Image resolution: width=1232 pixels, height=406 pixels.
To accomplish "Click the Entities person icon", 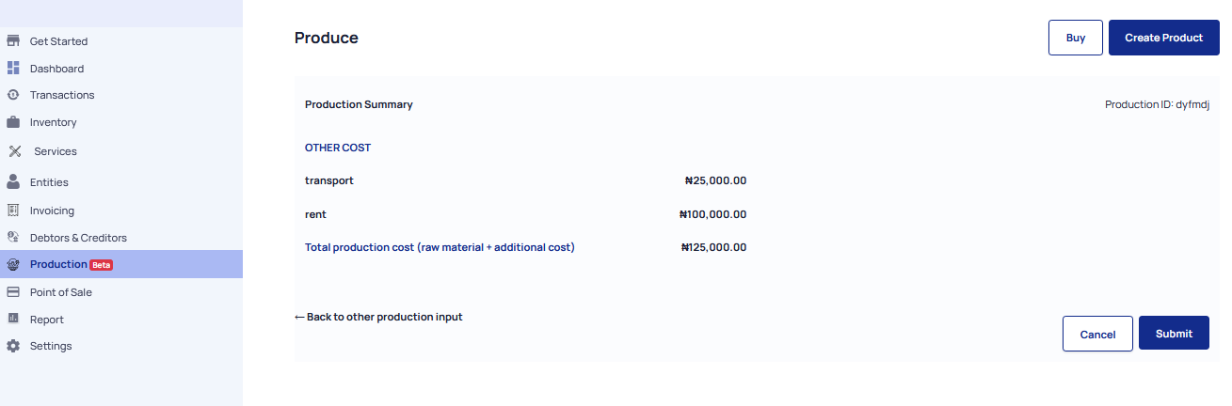I will point(13,182).
